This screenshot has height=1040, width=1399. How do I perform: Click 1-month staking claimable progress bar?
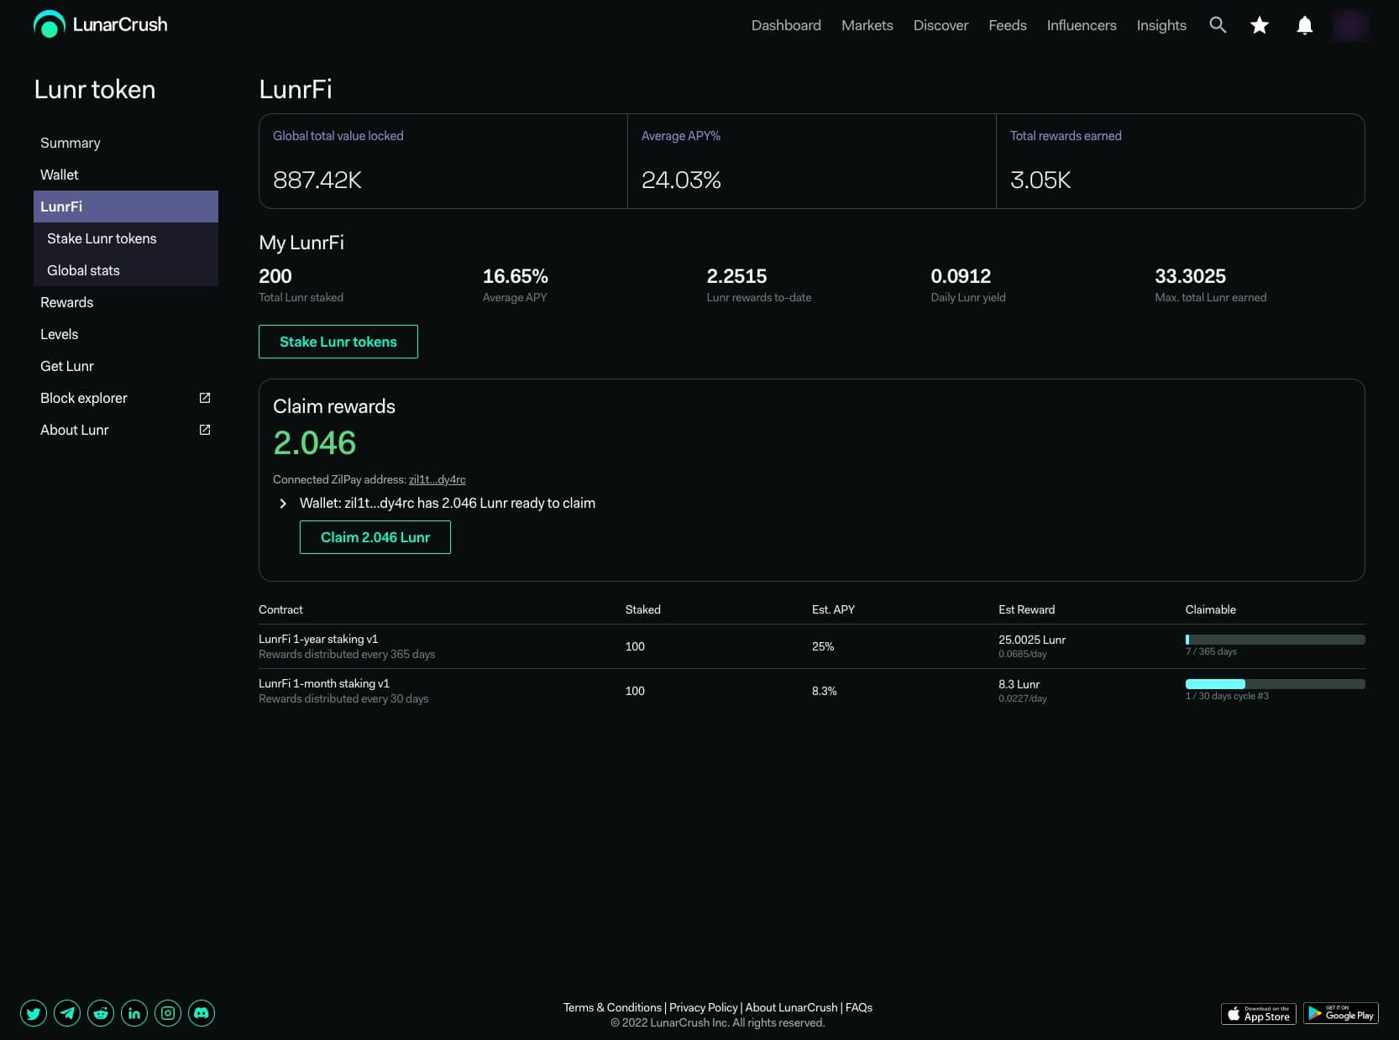[1275, 684]
